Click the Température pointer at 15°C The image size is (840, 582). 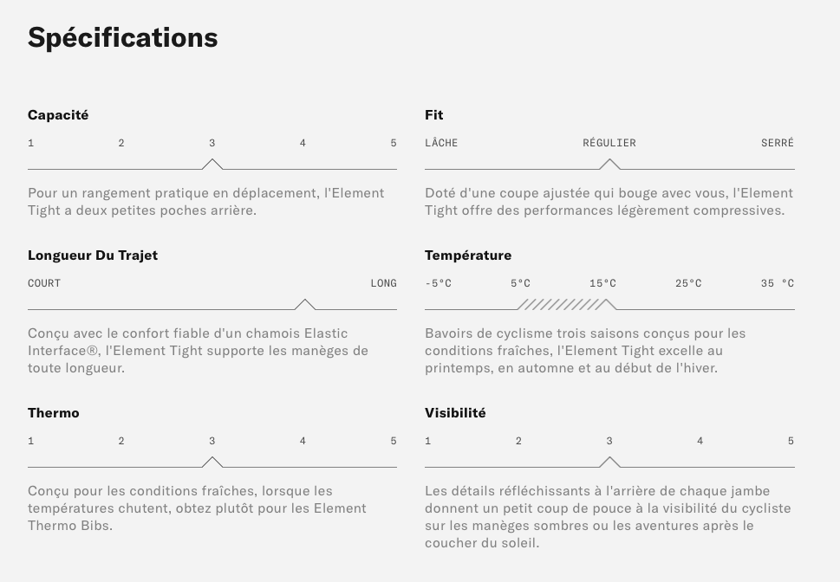[x=609, y=305]
